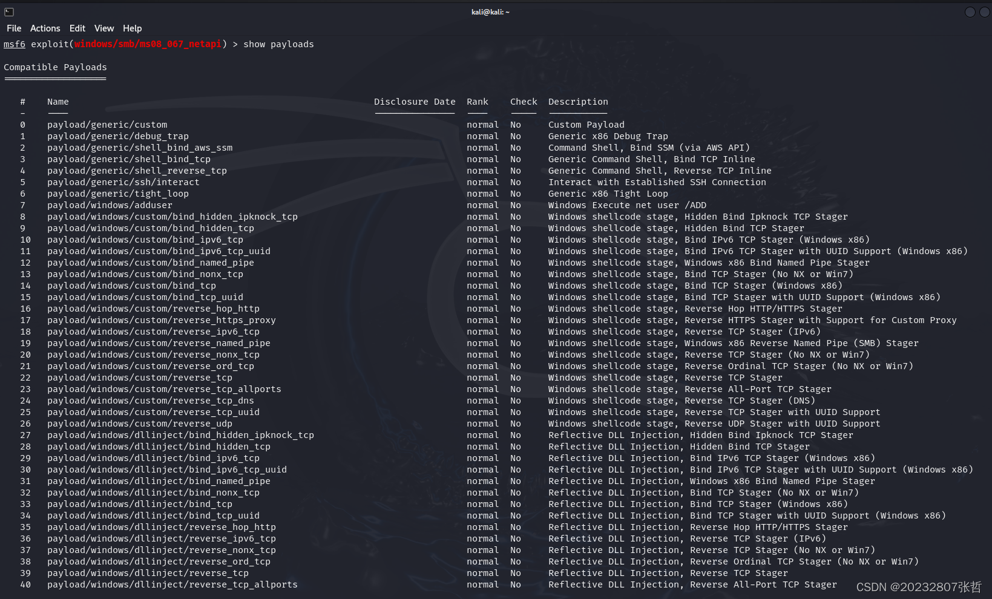
Task: Select payload/windows/custom/reverse_https_proxy
Action: point(162,320)
